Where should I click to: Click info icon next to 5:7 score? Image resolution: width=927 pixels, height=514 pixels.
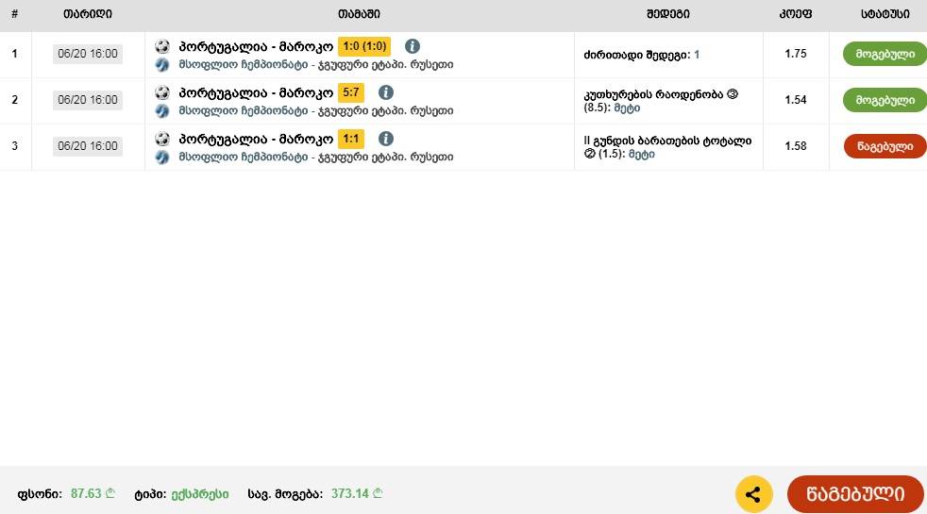coord(385,92)
